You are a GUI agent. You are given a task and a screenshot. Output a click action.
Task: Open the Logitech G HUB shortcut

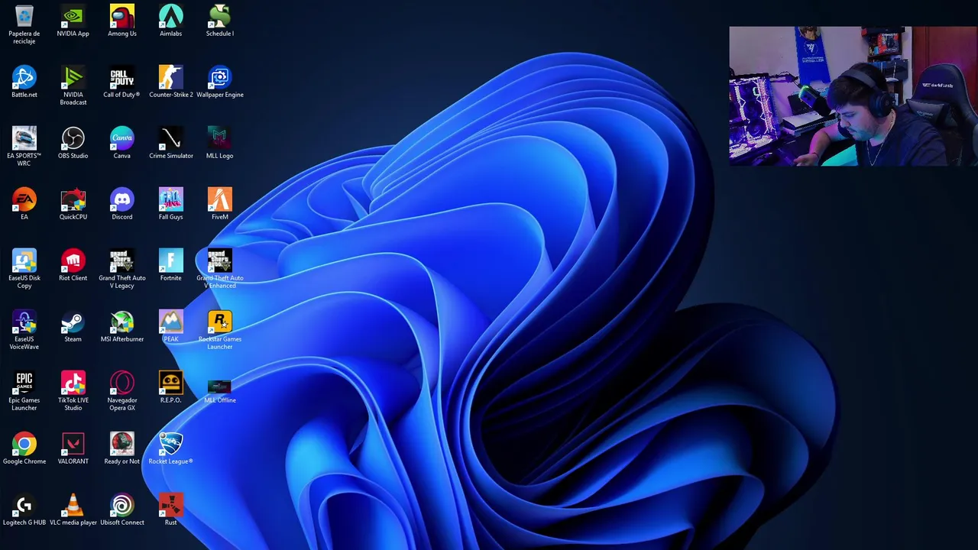pos(24,505)
